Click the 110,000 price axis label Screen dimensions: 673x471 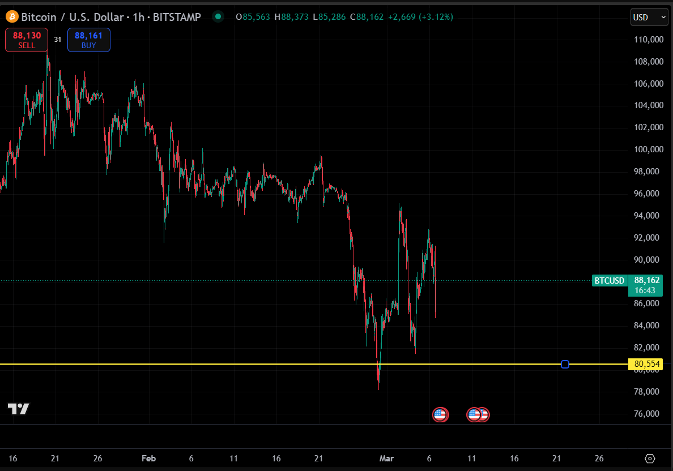tap(649, 40)
